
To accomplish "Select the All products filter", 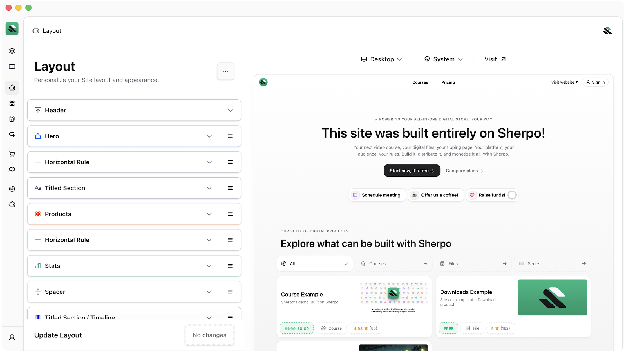I will (x=314, y=263).
